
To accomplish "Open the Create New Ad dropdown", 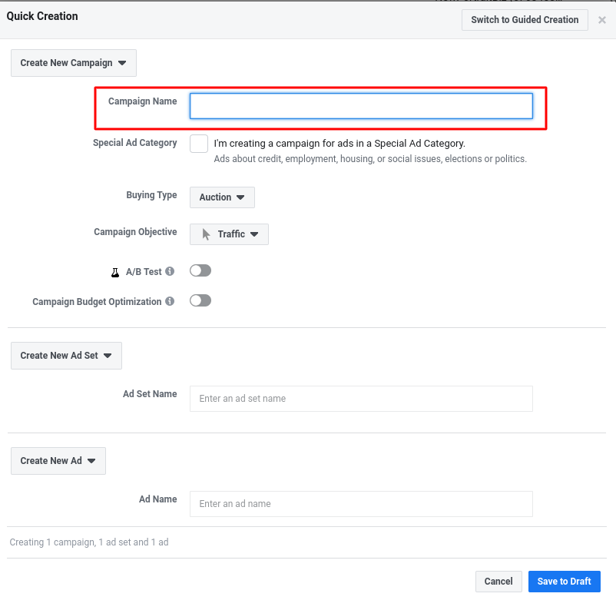I will tap(58, 461).
